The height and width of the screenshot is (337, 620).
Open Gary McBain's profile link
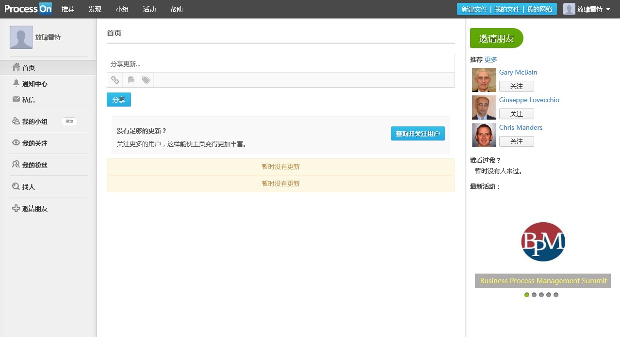[518, 72]
